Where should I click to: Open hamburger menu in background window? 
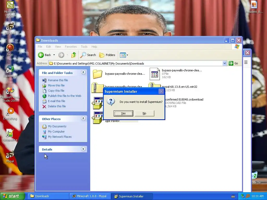click(246, 62)
